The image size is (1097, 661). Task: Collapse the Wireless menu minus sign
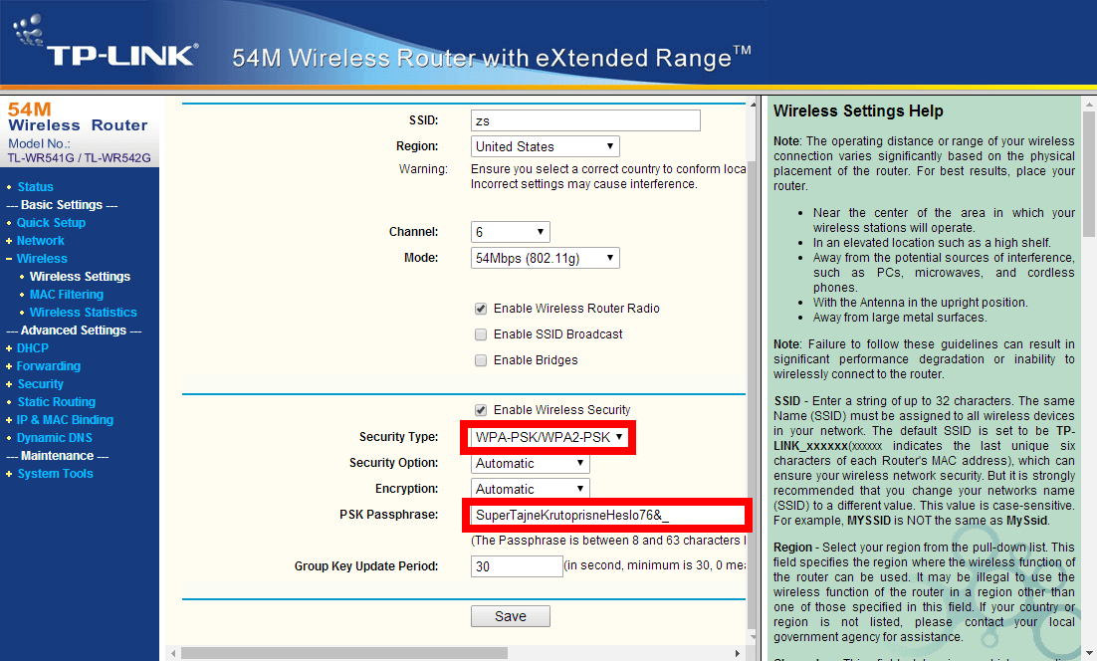9,259
